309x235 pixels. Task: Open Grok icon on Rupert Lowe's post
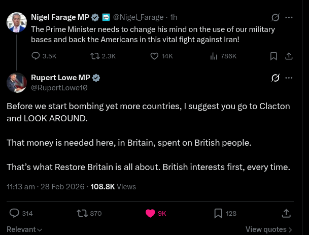[x=275, y=78]
